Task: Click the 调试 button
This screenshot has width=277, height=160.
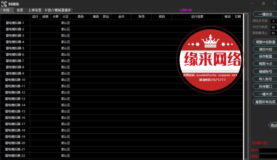Action: tap(273, 125)
